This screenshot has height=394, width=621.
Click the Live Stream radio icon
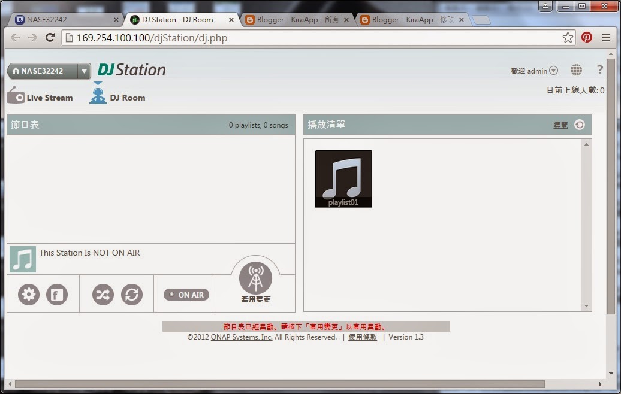pyautogui.click(x=16, y=96)
